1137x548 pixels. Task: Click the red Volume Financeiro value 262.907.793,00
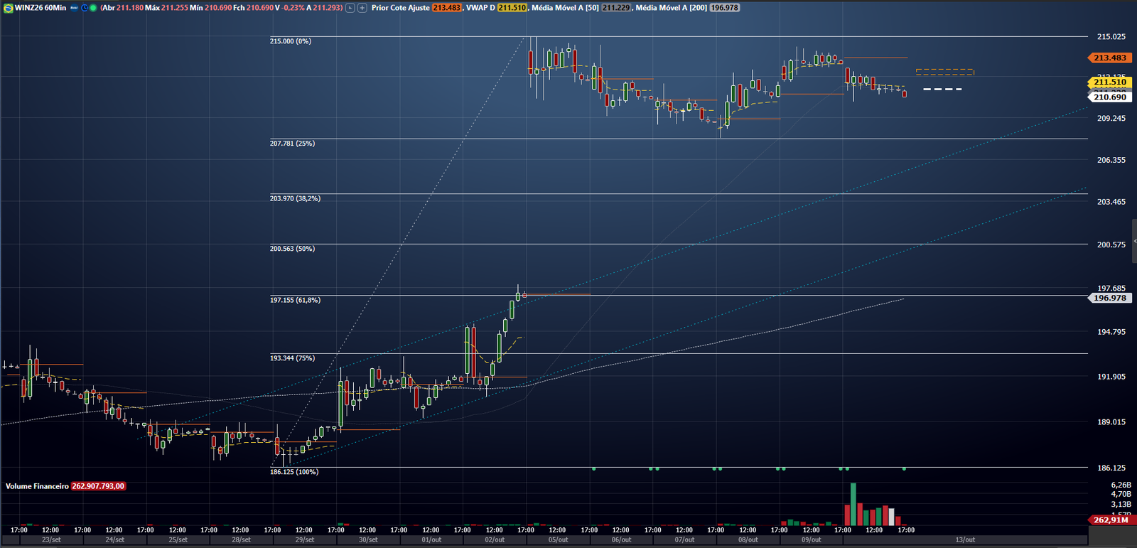(98, 486)
